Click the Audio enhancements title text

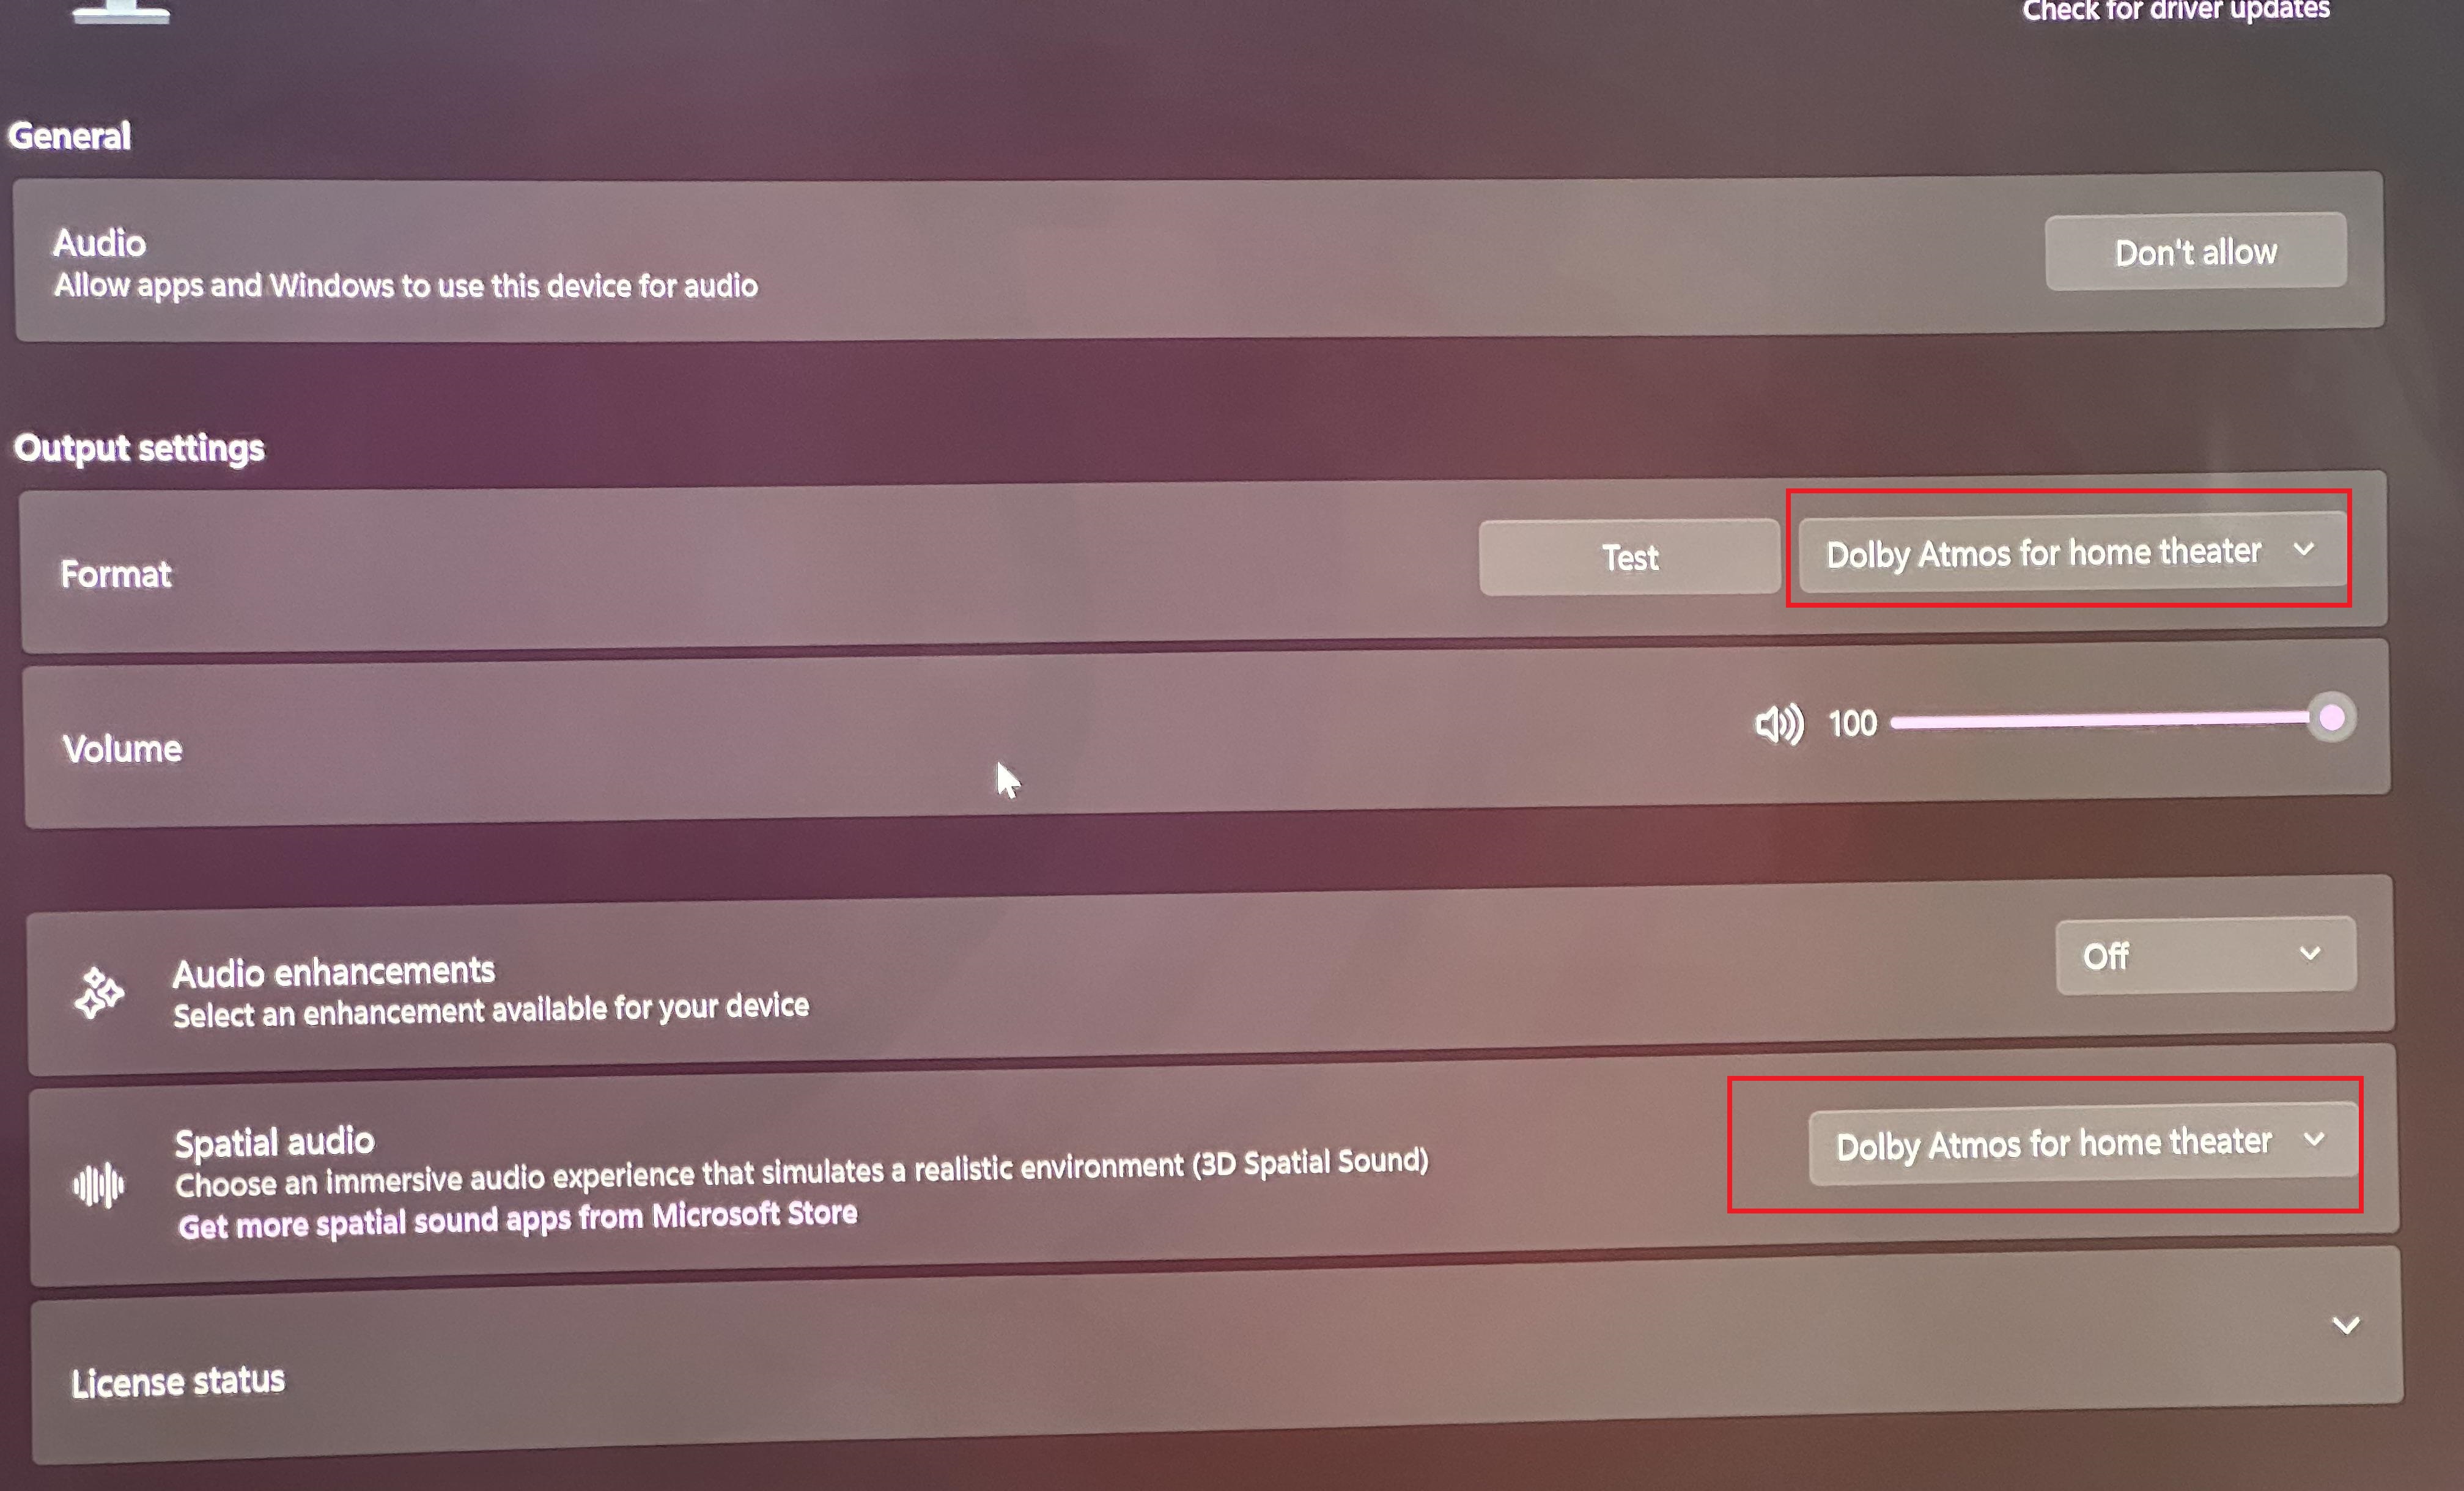334,972
